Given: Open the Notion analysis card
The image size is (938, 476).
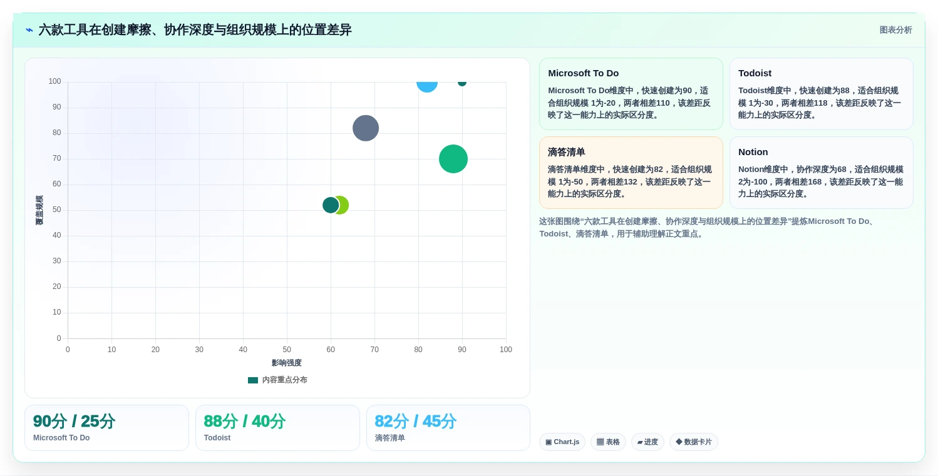Looking at the screenshot, I should pyautogui.click(x=821, y=173).
